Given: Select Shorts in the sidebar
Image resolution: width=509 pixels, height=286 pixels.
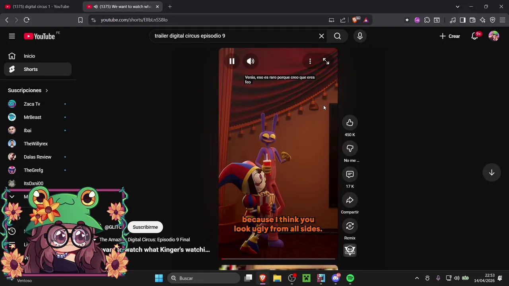Looking at the screenshot, I should pyautogui.click(x=38, y=69).
